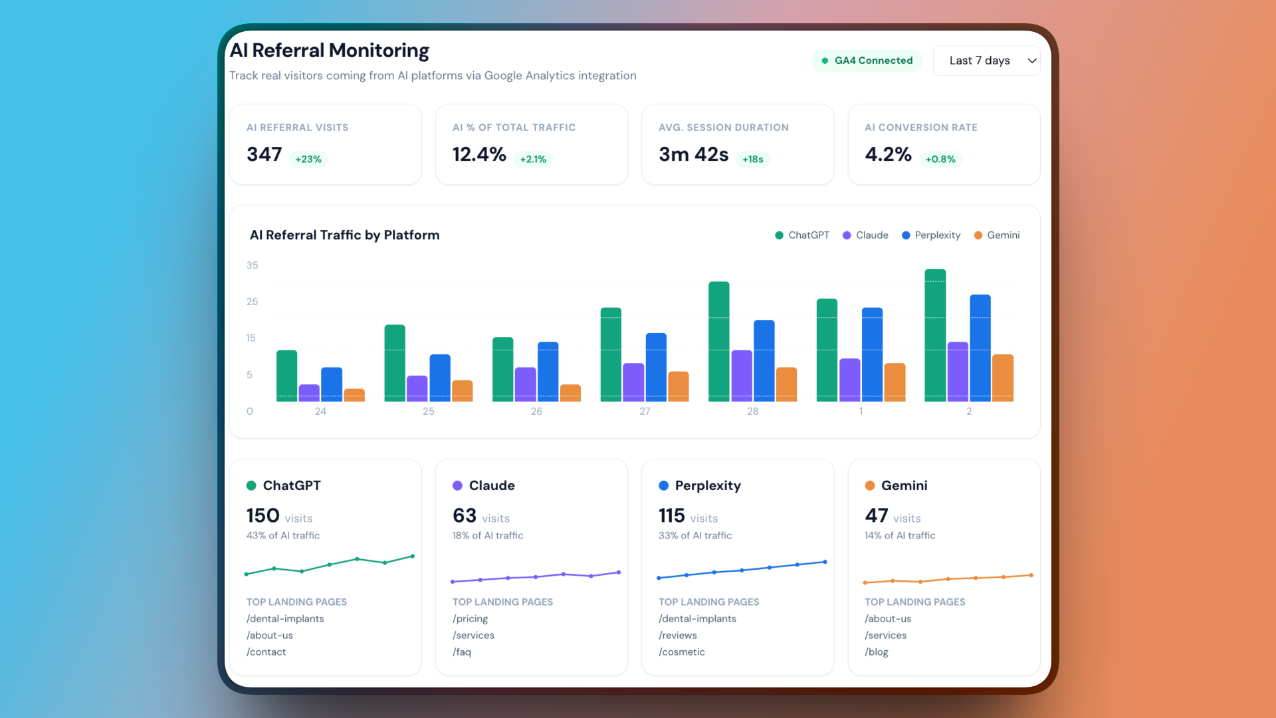Viewport: 1276px width, 718px height.
Task: Click the blue dot beside Perplexity card title
Action: (x=663, y=486)
